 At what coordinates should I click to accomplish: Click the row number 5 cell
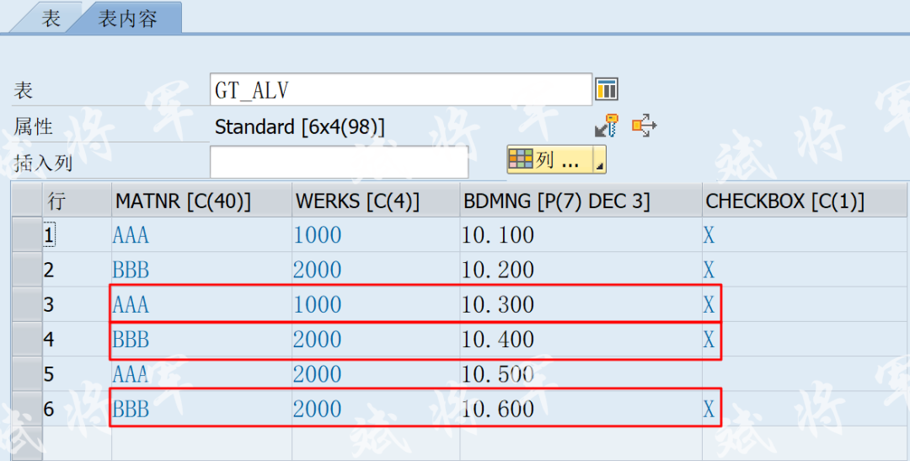[77, 374]
